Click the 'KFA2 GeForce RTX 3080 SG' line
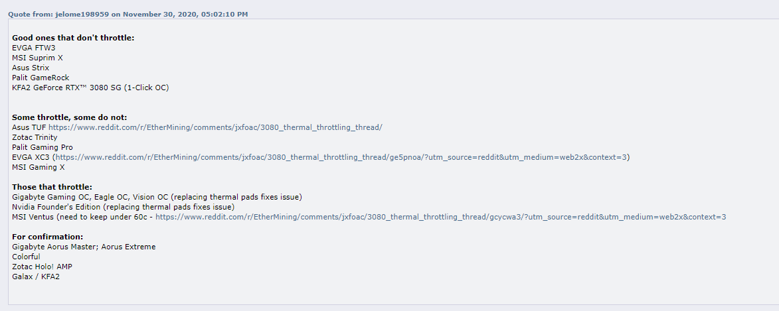The image size is (779, 311). point(90,88)
